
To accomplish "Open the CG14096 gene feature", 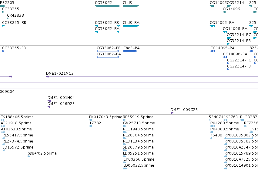I will [224, 12].
